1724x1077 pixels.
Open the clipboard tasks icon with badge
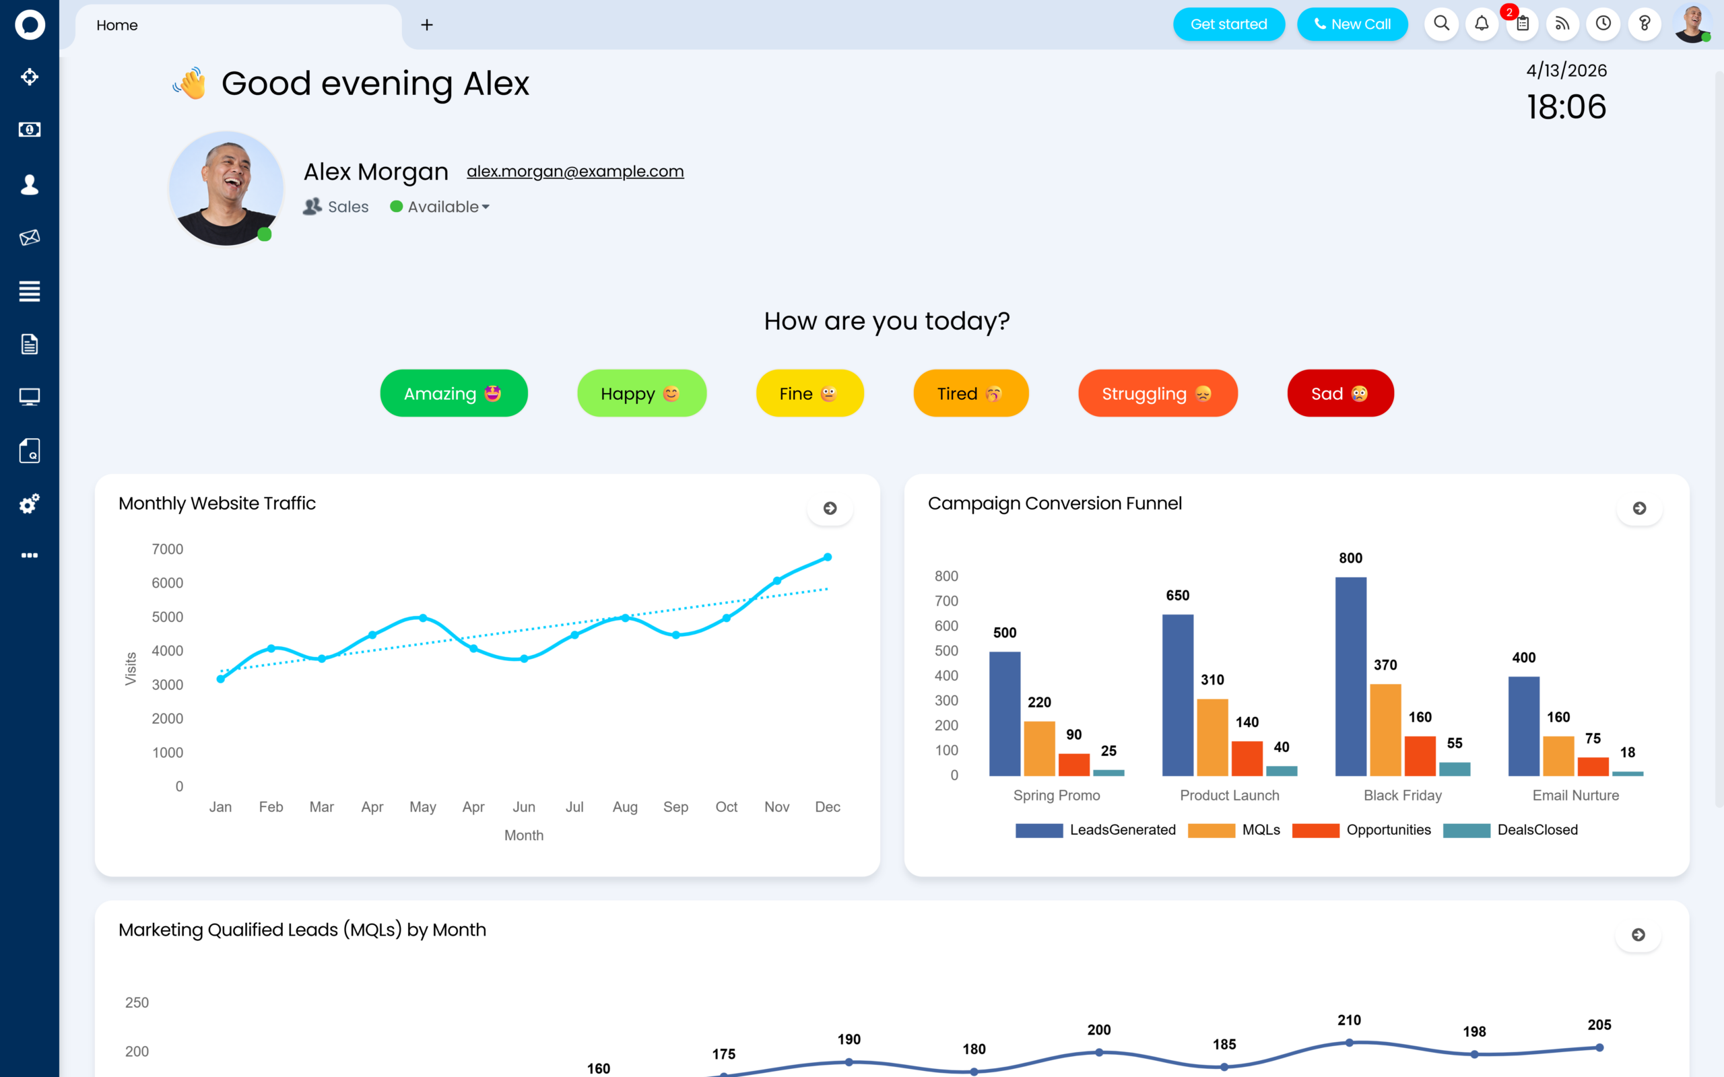coord(1523,24)
